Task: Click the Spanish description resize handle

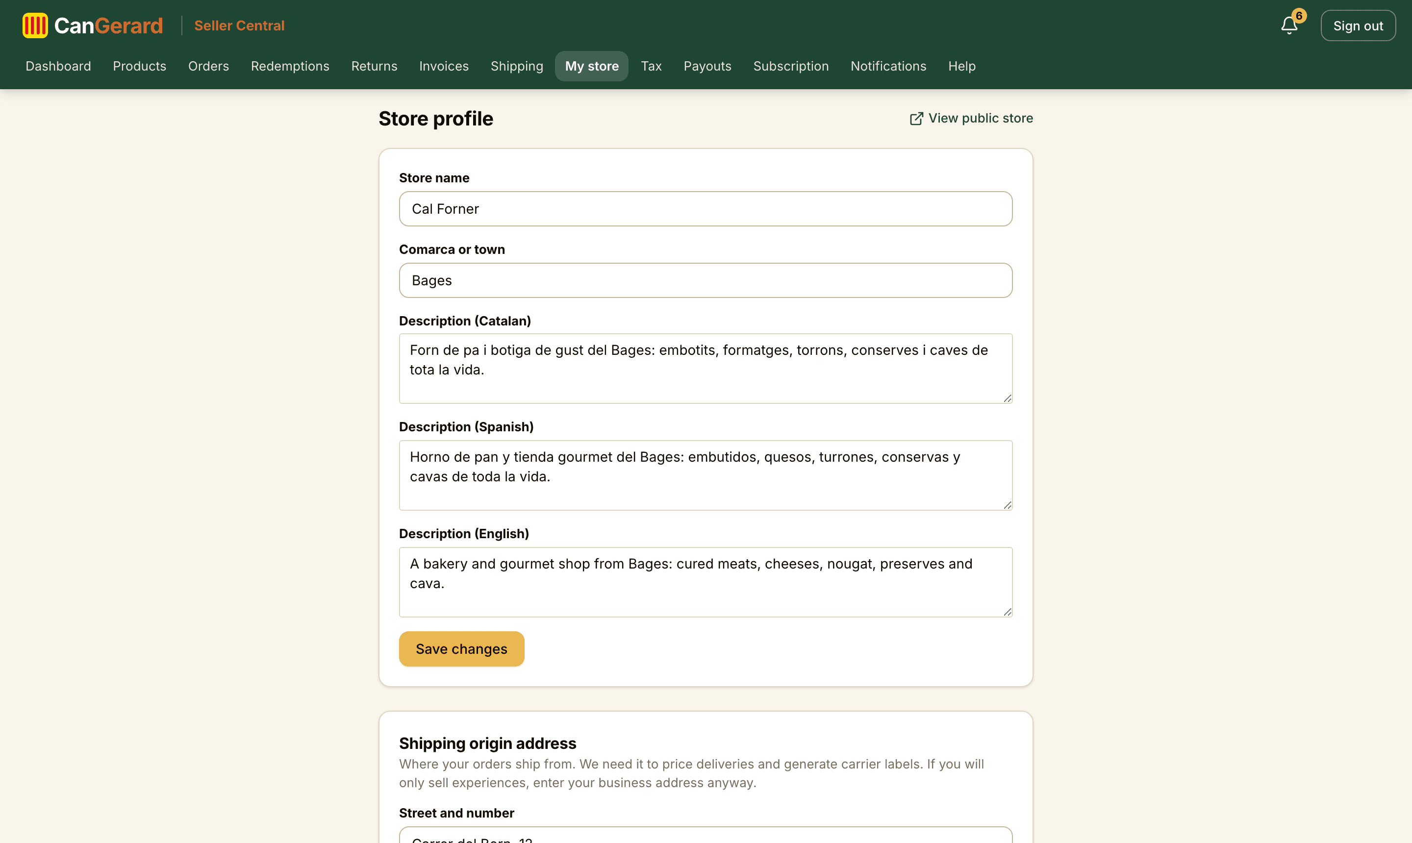Action: tap(1007, 505)
